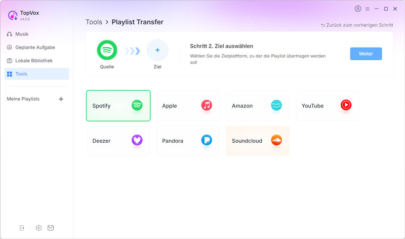The height and width of the screenshot is (239, 405).
Task: Close the TopVox window
Action: click(x=395, y=9)
